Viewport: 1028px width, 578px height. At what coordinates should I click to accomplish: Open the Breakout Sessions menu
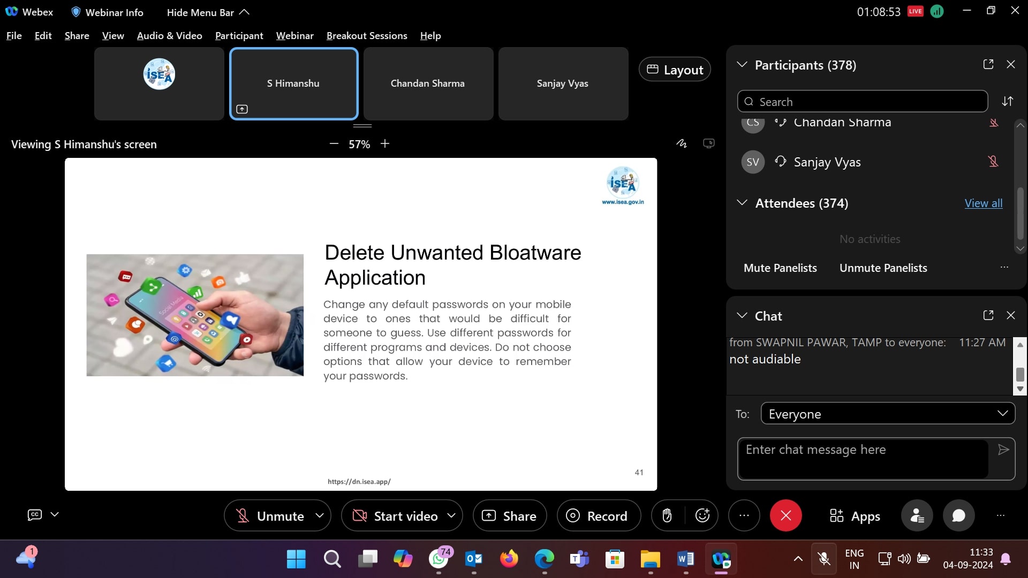click(x=367, y=36)
